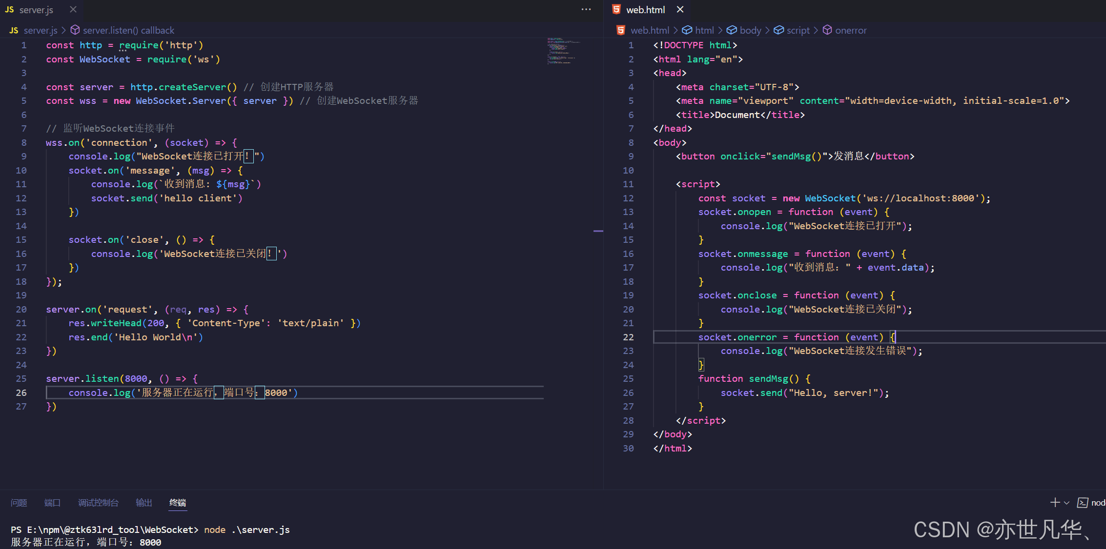Expand the chevron after server.js breadcrumb
The width and height of the screenshot is (1106, 549).
tap(63, 30)
